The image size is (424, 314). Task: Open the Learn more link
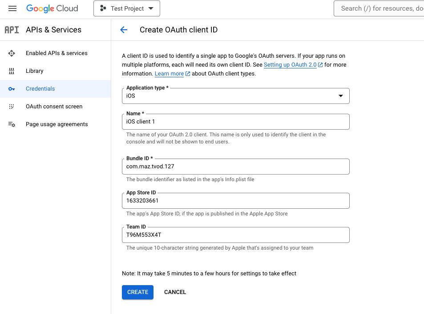pyautogui.click(x=169, y=74)
